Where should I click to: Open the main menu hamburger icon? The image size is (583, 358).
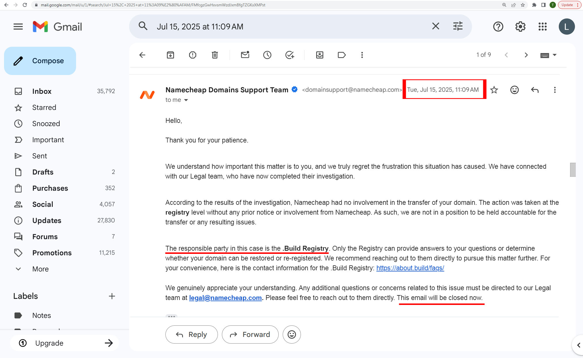point(18,27)
